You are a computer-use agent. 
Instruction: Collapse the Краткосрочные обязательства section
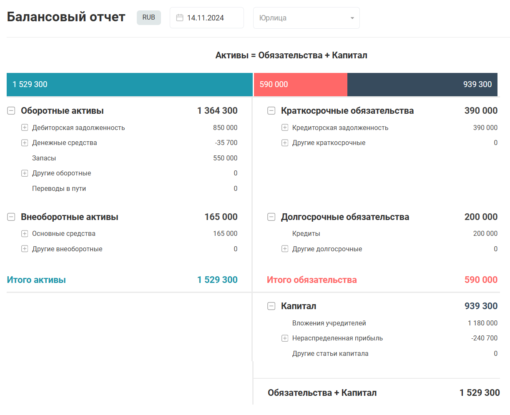coord(271,110)
